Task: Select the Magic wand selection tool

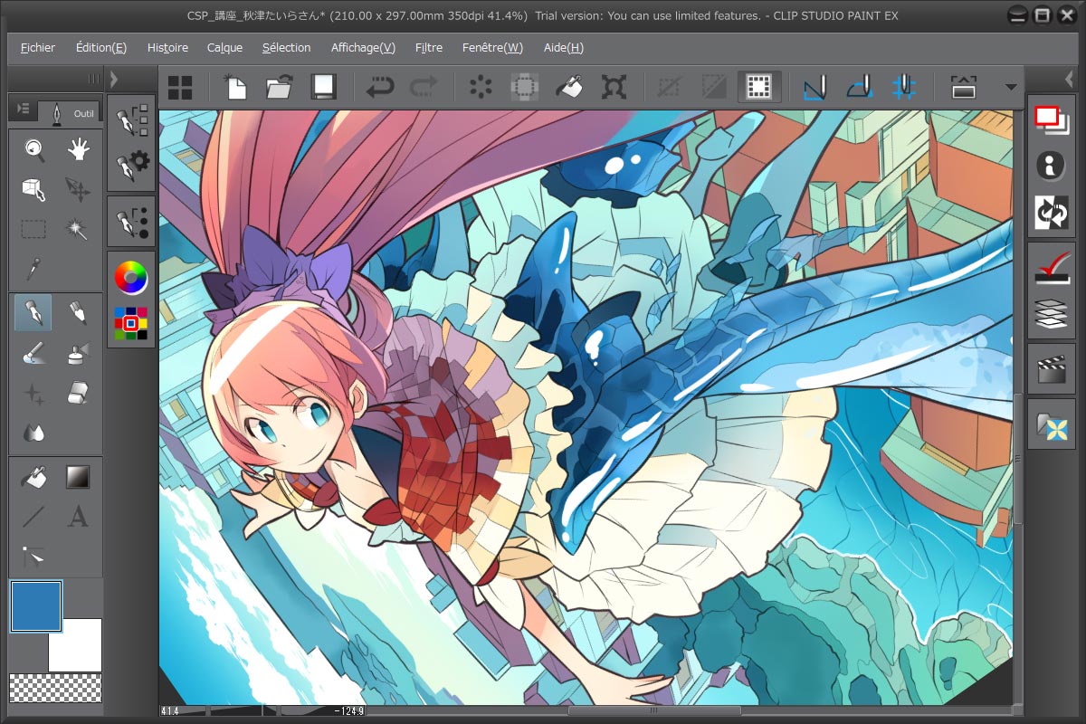Action: (78, 228)
